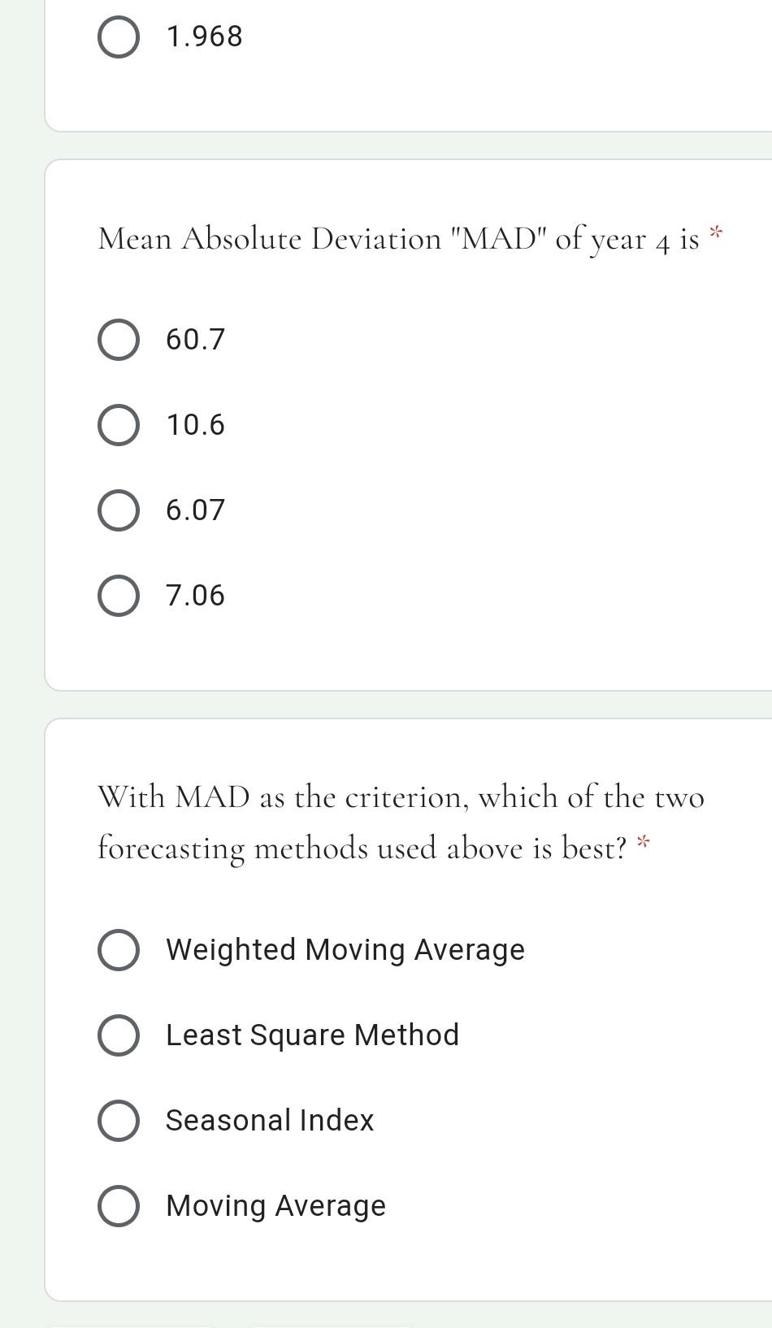This screenshot has height=1328, width=772.
Task: Click the Weighted Moving Average label
Action: [345, 949]
